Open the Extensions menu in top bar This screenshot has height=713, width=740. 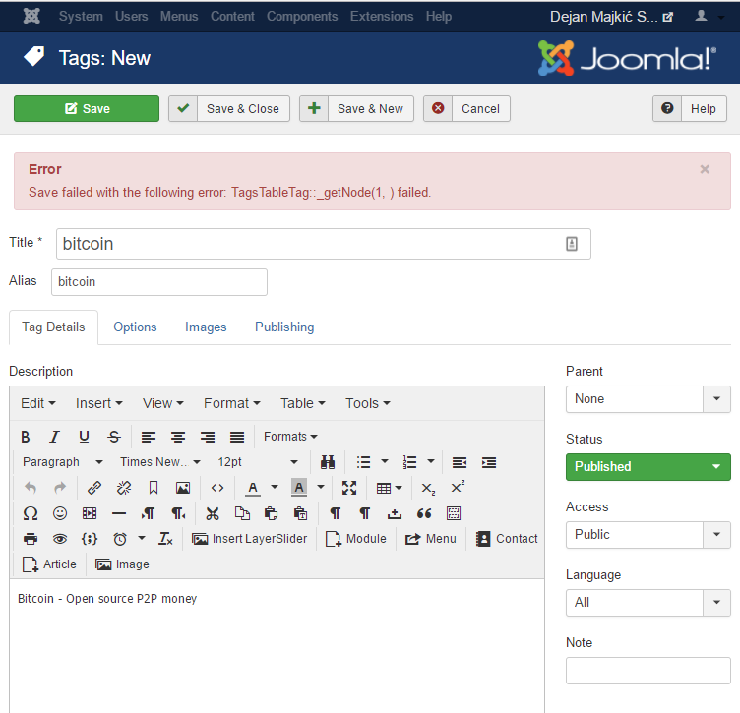pos(382,17)
